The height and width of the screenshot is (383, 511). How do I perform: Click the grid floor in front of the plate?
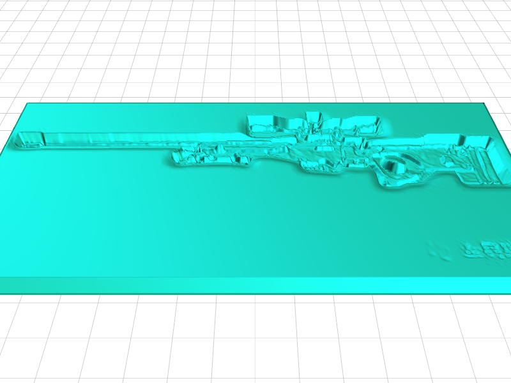pos(256,338)
